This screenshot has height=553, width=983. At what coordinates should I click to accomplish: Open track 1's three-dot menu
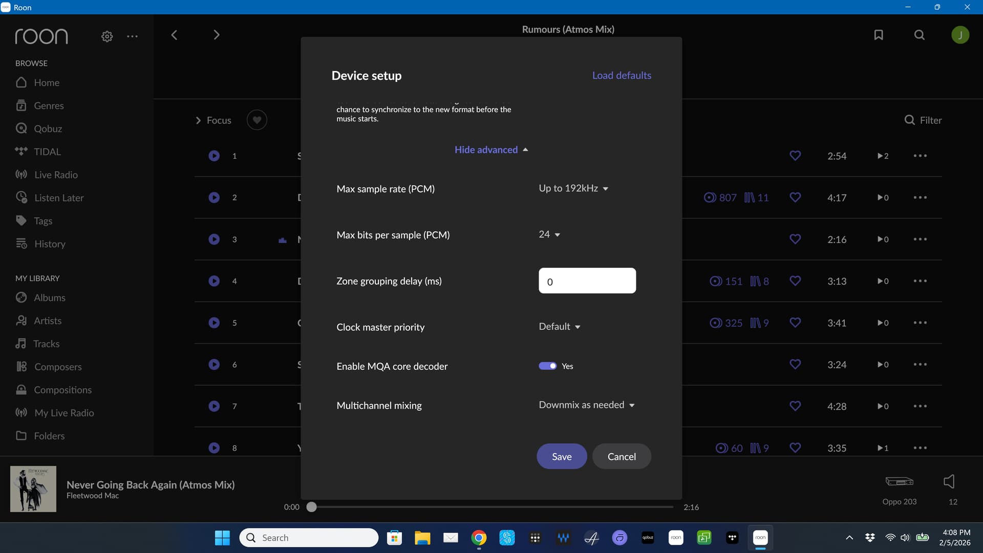coord(920,156)
